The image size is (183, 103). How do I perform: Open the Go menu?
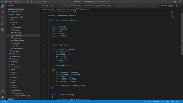point(28,2)
